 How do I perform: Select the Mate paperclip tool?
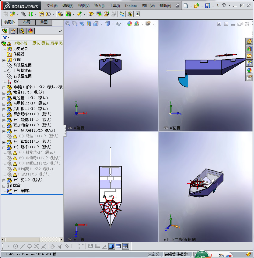(23, 14)
